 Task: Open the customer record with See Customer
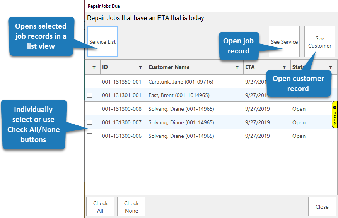(319, 42)
